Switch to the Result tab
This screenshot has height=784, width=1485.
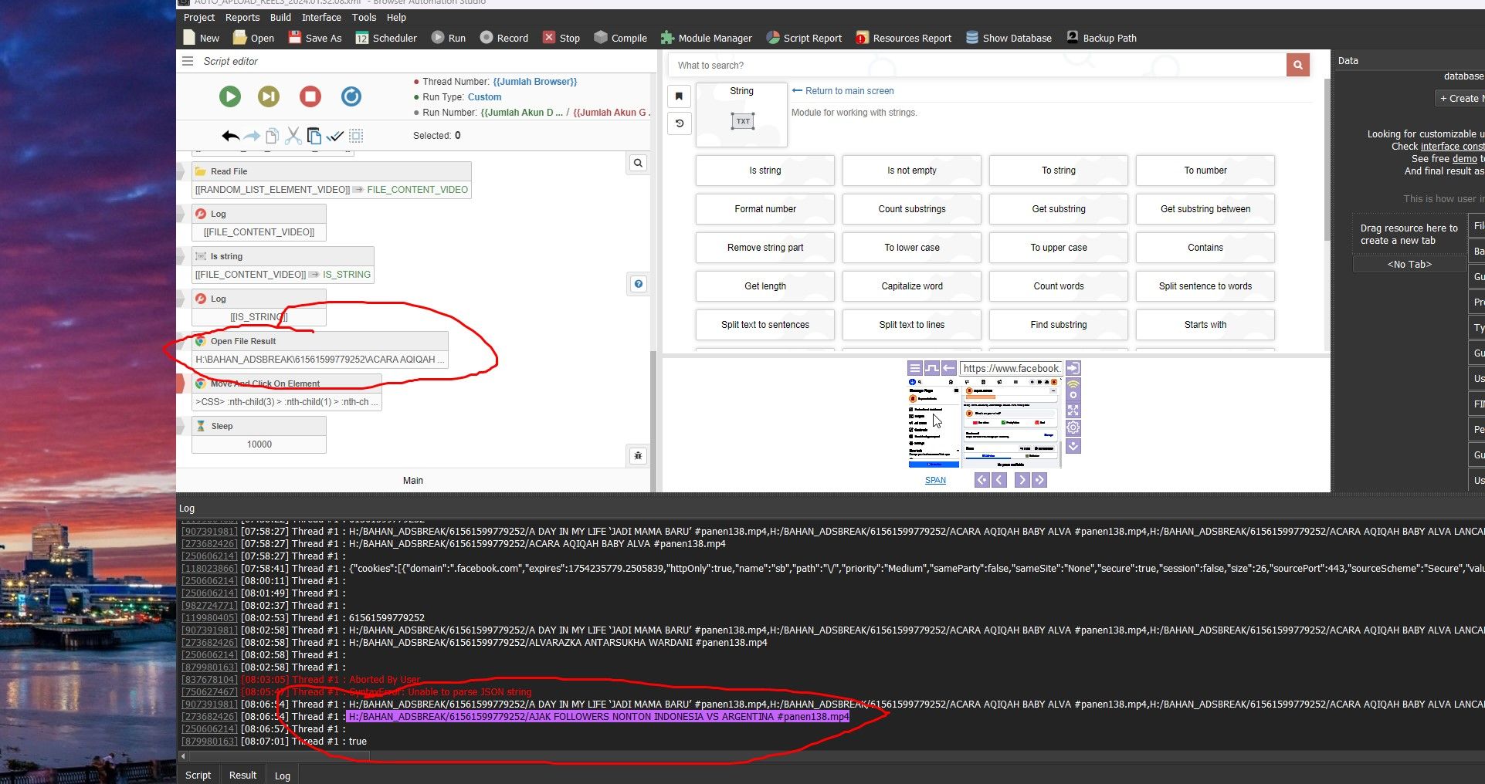click(242, 775)
